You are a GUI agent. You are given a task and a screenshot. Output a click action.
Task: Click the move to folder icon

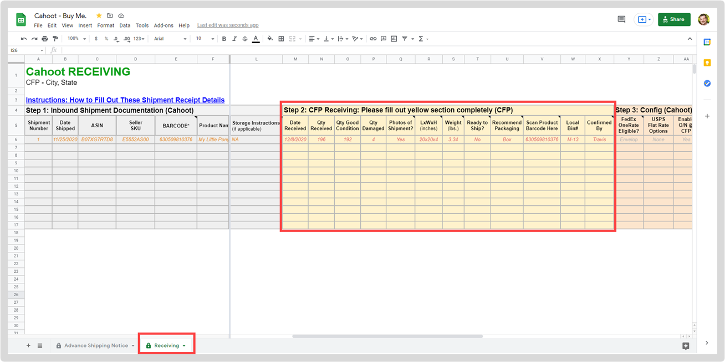tap(110, 15)
